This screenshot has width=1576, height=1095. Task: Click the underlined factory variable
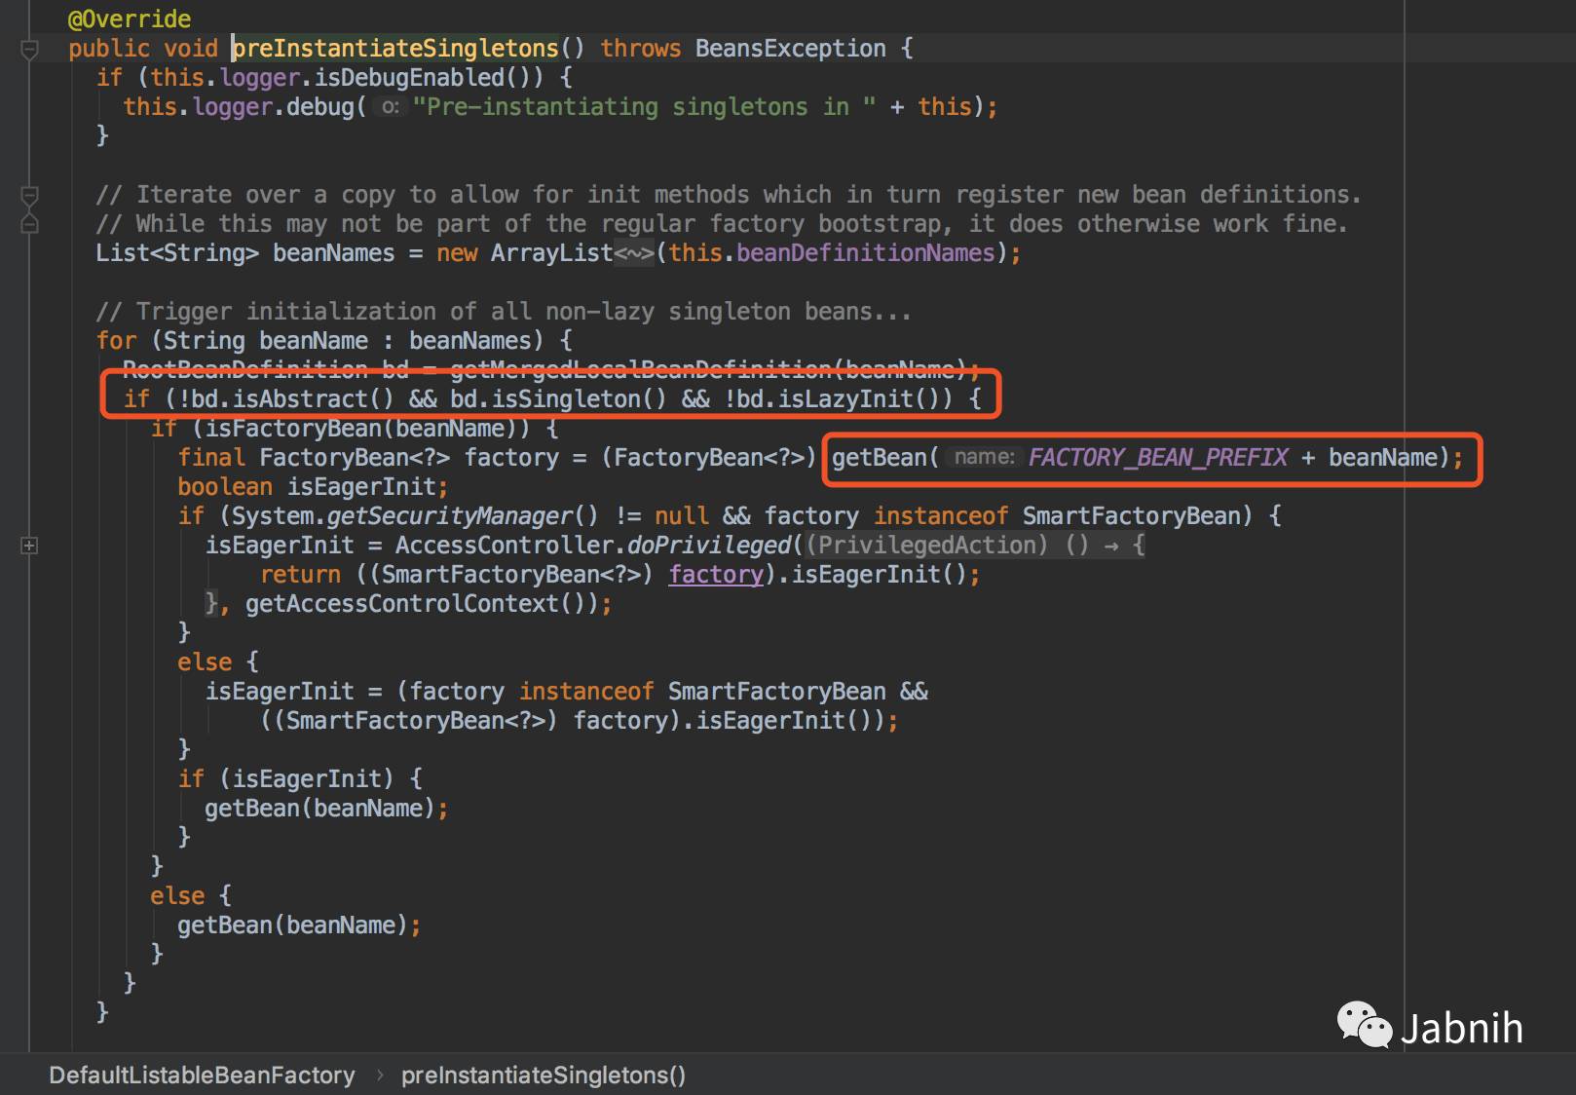(x=716, y=575)
